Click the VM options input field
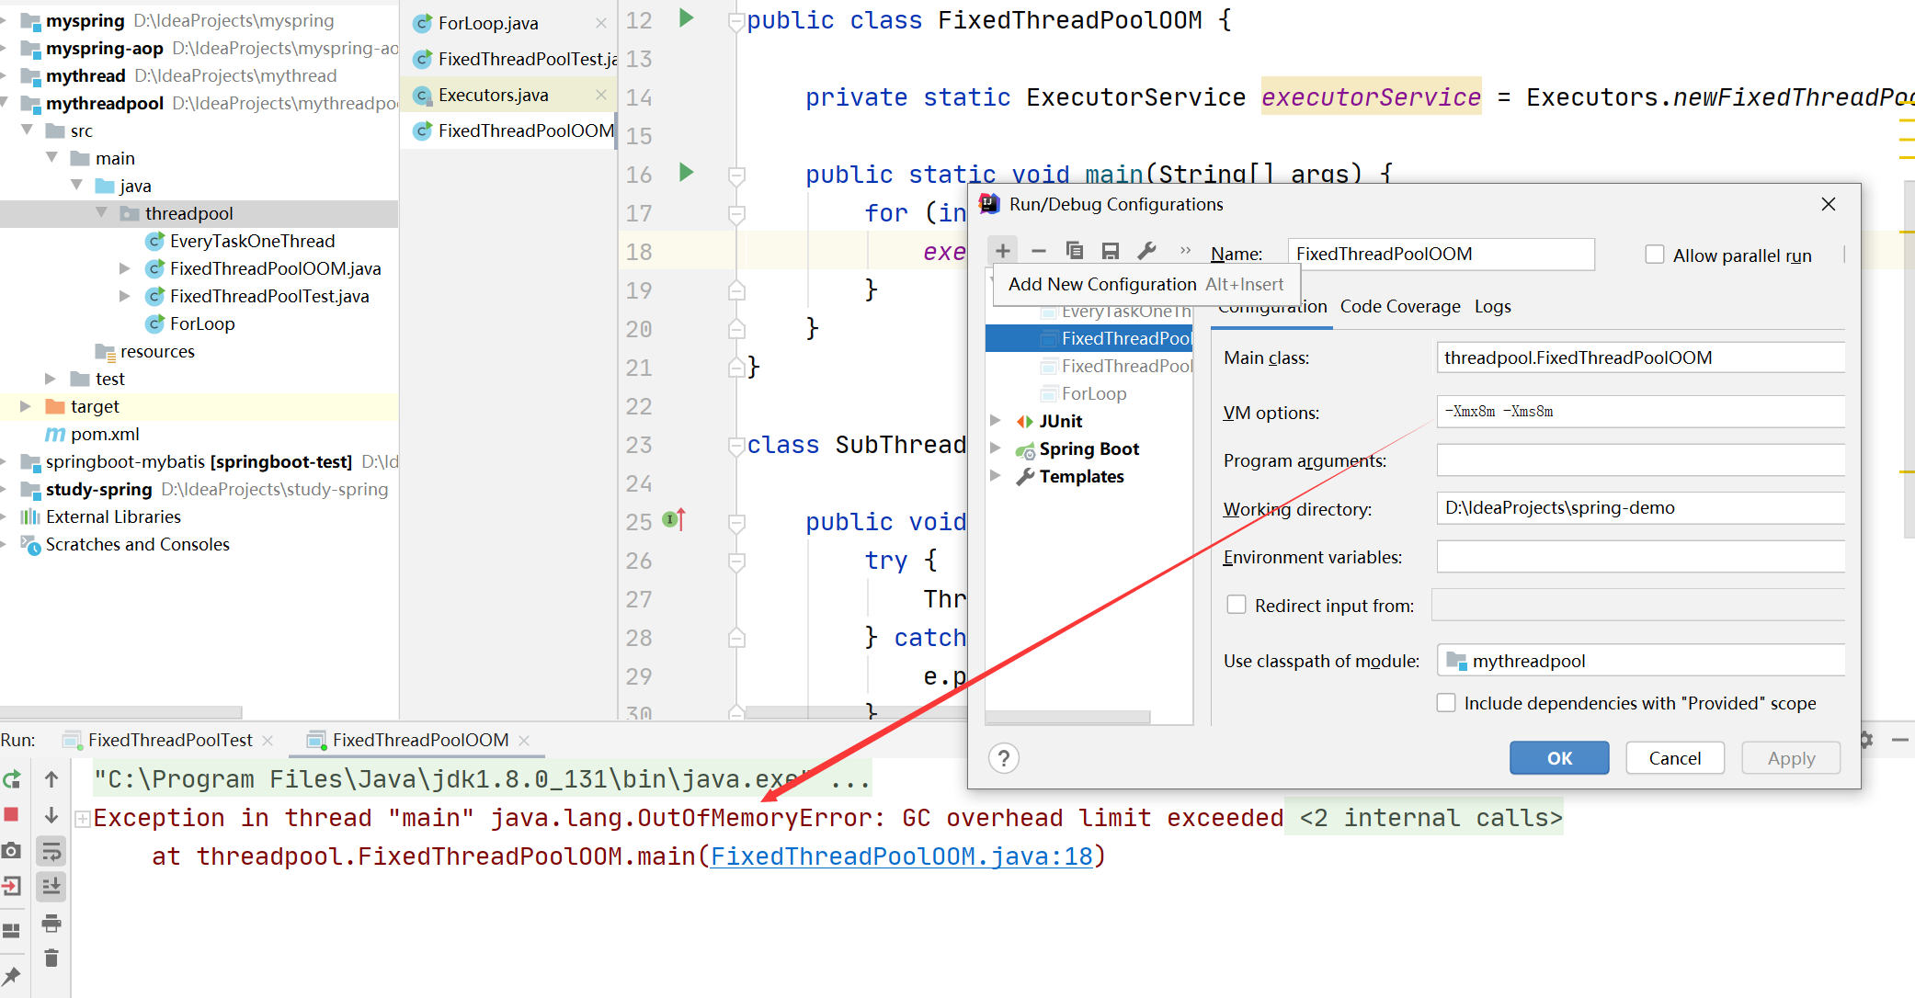 [1639, 412]
